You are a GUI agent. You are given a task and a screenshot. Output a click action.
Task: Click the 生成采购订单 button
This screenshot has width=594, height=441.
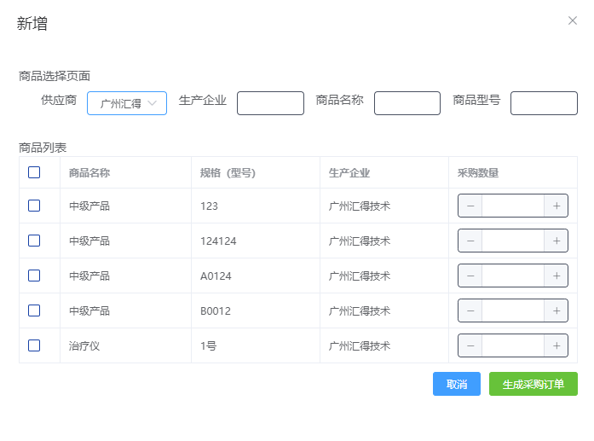(533, 384)
